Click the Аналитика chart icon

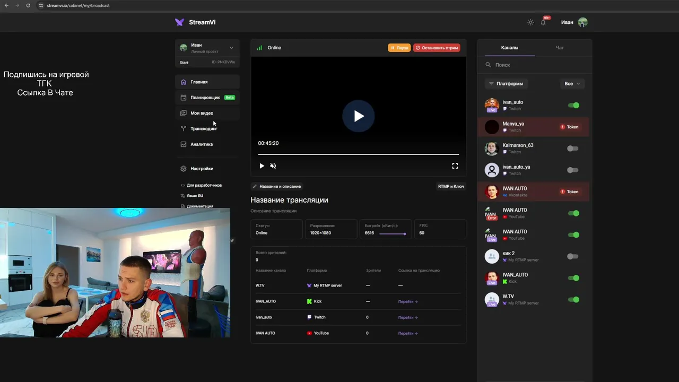click(x=184, y=144)
